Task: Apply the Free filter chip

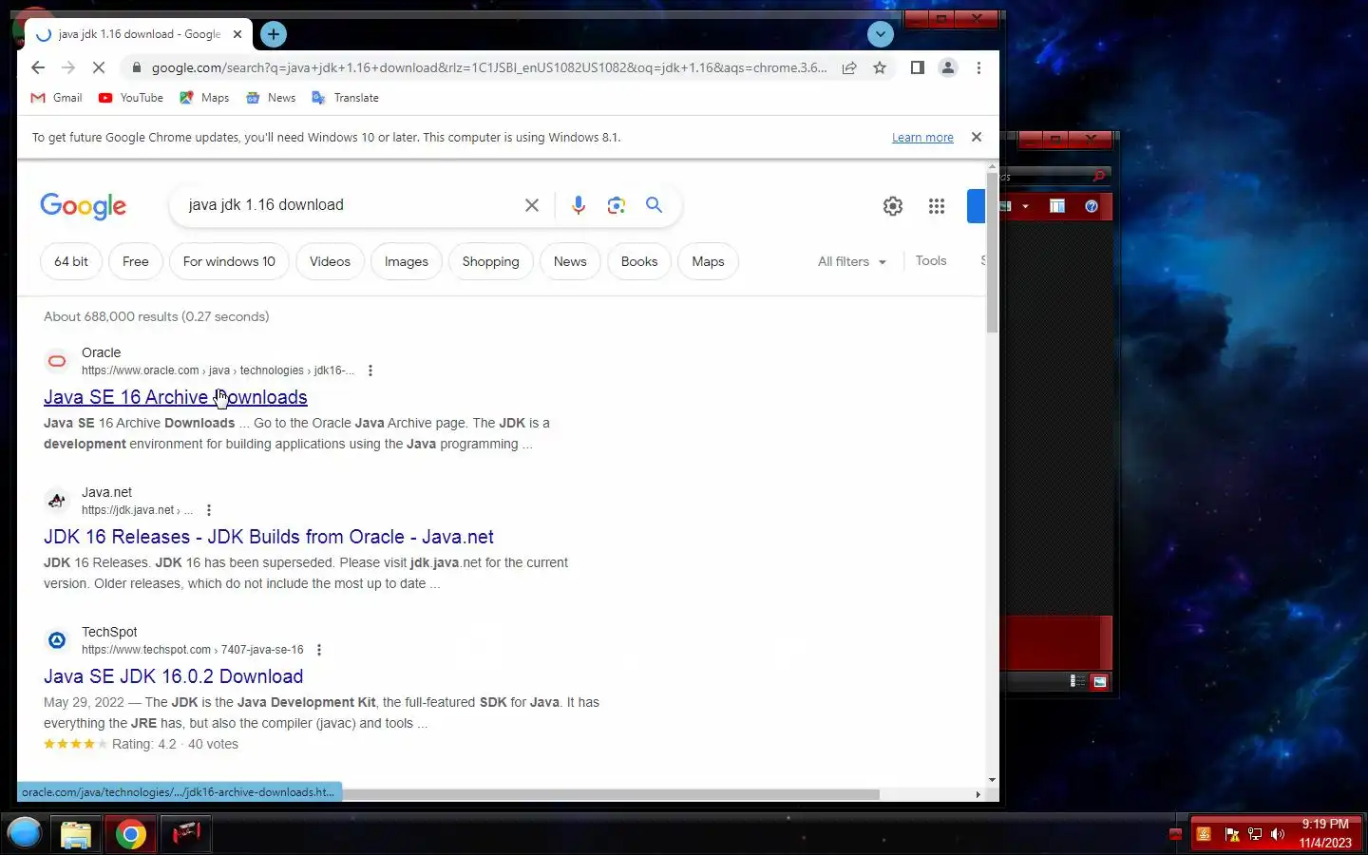Action: [136, 261]
